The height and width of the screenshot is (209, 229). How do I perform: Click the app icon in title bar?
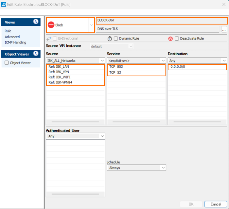tap(4, 4)
